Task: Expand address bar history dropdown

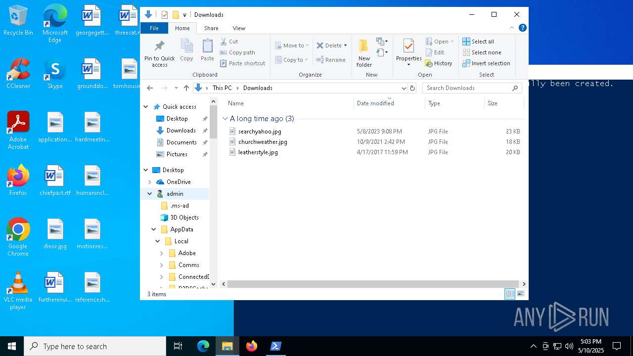Action: click(404, 88)
